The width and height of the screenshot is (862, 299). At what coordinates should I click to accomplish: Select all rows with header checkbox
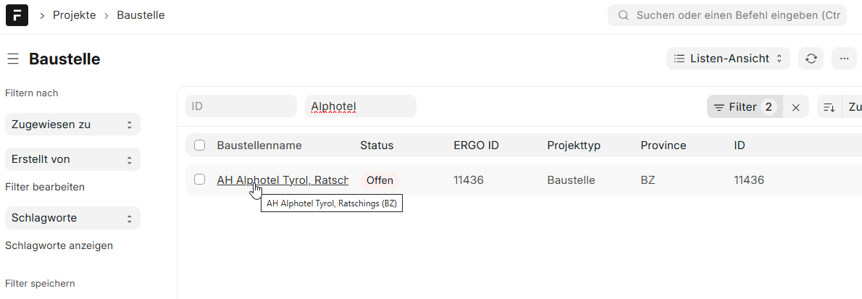pos(200,146)
